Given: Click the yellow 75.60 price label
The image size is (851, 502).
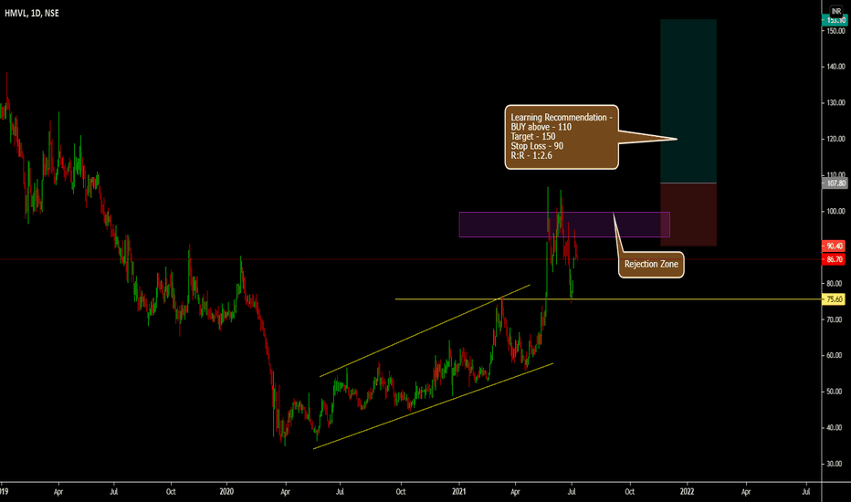Looking at the screenshot, I should (835, 299).
